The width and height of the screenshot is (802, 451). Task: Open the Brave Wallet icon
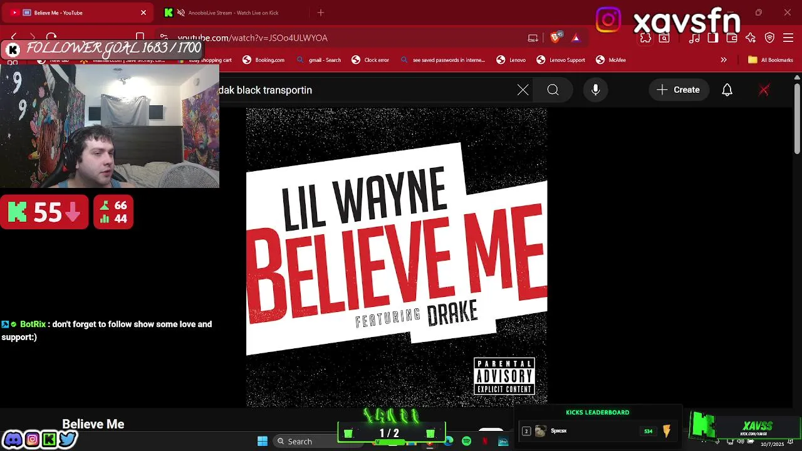[732, 38]
